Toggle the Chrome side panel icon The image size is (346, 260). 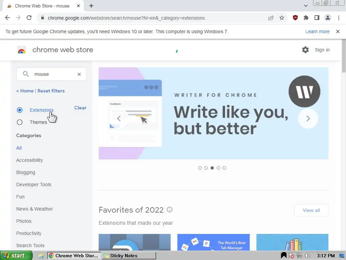pyautogui.click(x=317, y=18)
